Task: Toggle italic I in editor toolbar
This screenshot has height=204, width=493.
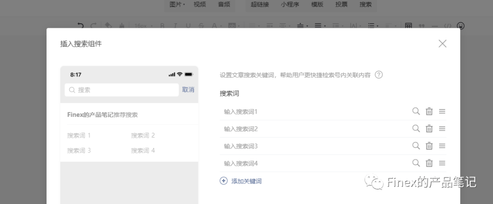Action: click(175, 26)
